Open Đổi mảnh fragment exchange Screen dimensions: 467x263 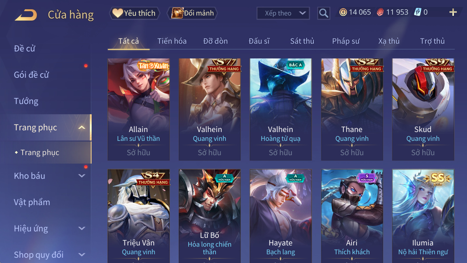tap(192, 13)
